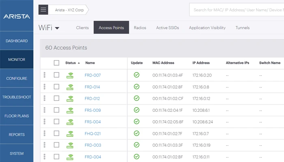Click the row handle icon for FRS-004
This screenshot has height=162, width=284.
point(45,122)
